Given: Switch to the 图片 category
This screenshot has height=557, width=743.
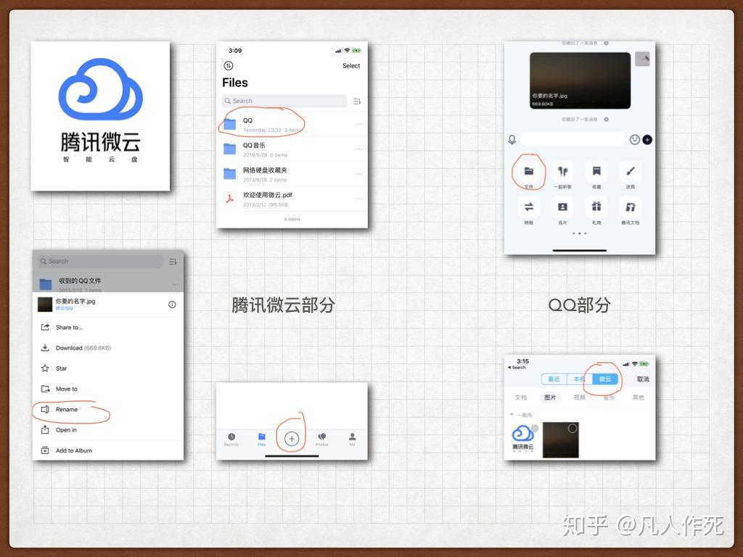Looking at the screenshot, I should tap(550, 397).
